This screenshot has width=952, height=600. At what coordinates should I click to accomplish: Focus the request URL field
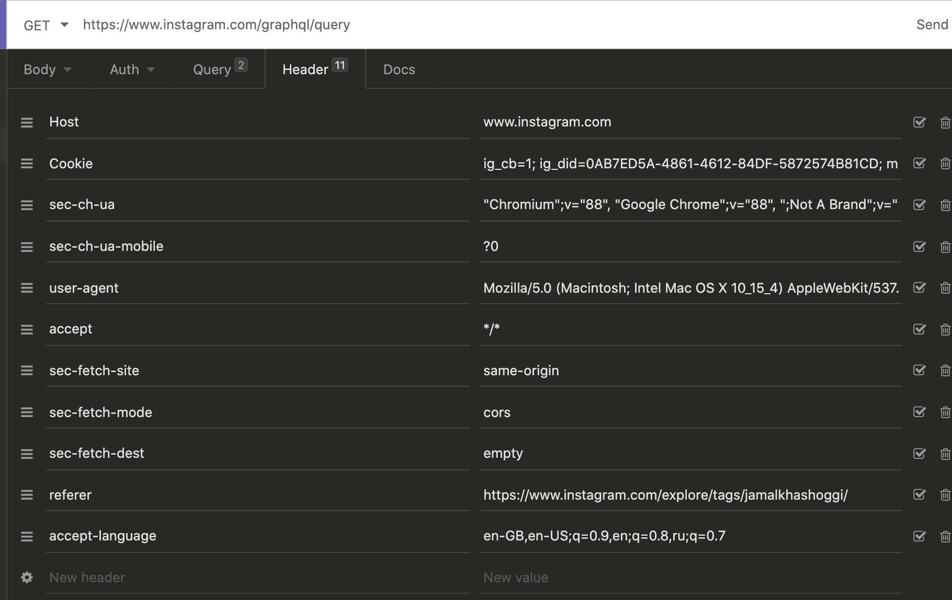pyautogui.click(x=492, y=25)
